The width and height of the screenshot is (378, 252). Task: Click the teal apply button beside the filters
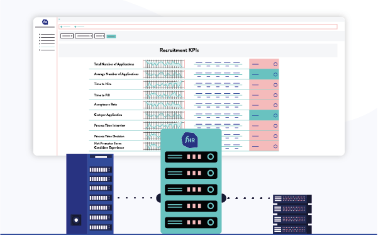(x=111, y=36)
